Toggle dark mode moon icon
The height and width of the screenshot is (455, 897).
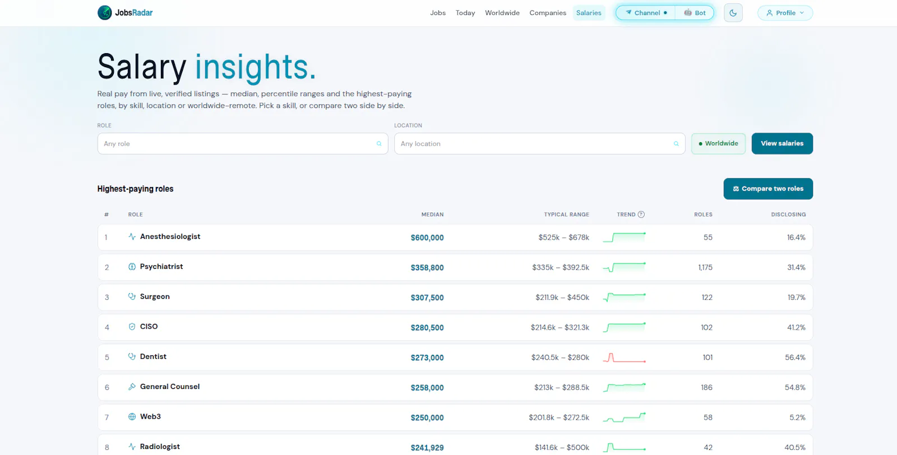tap(733, 13)
